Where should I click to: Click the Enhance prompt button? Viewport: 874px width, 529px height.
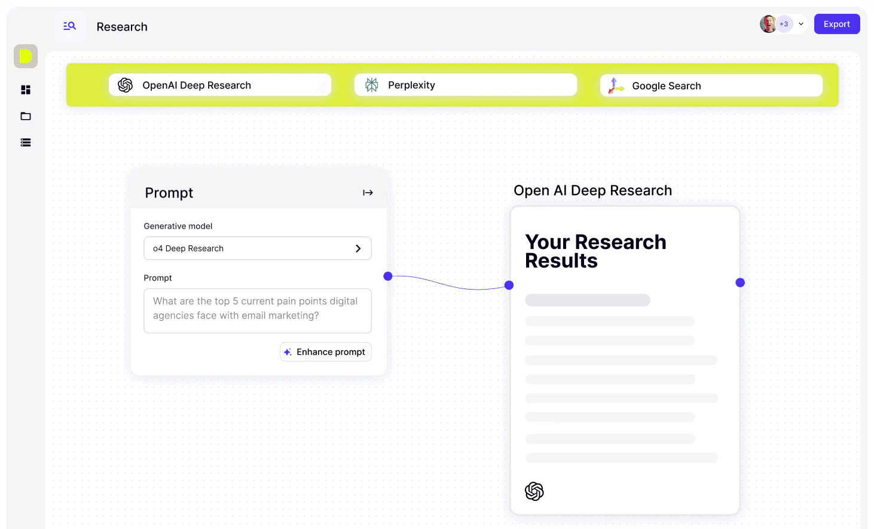pos(325,352)
